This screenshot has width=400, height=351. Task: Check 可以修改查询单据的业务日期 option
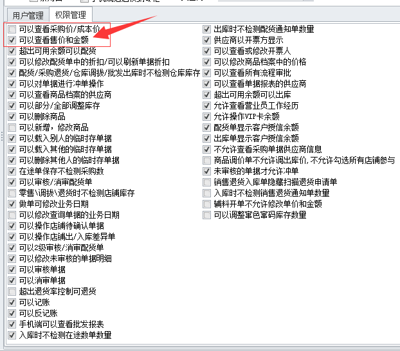[12, 215]
